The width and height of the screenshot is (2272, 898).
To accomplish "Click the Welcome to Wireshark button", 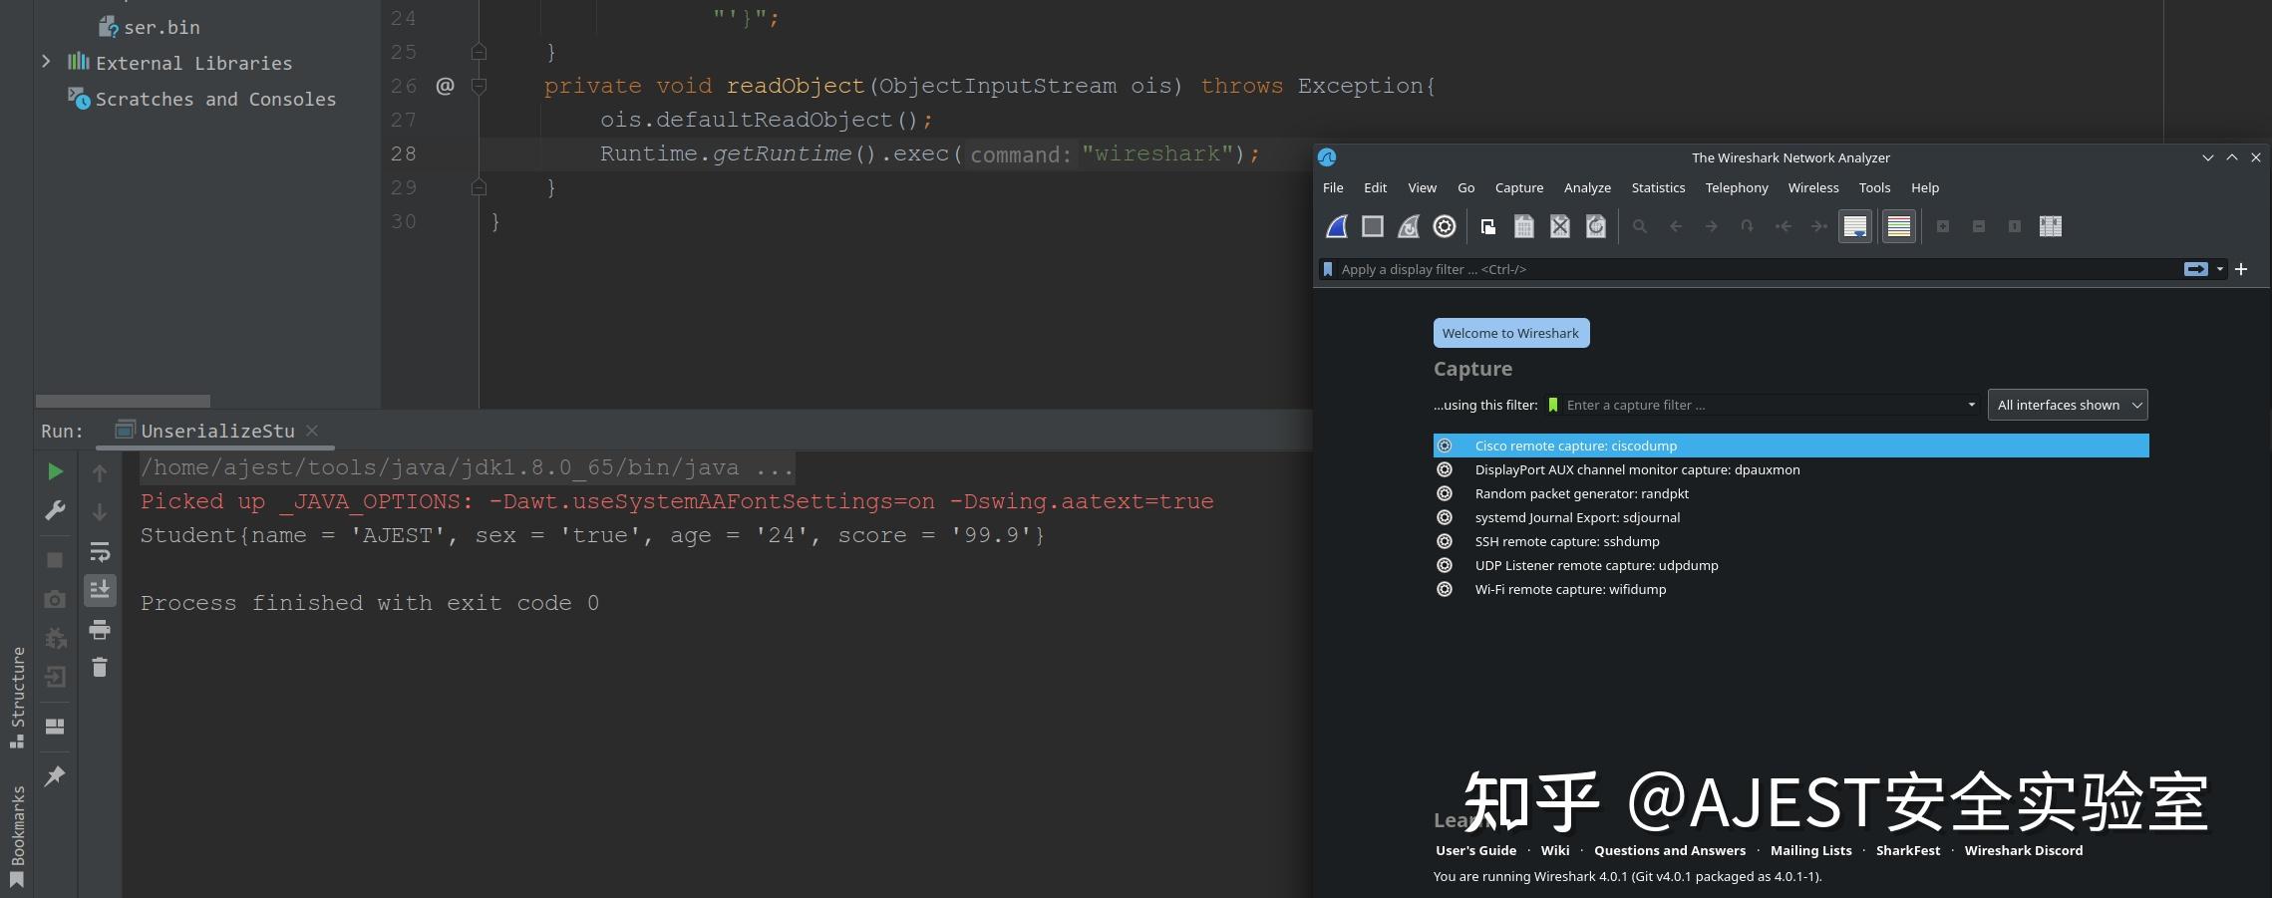I will pyautogui.click(x=1511, y=333).
